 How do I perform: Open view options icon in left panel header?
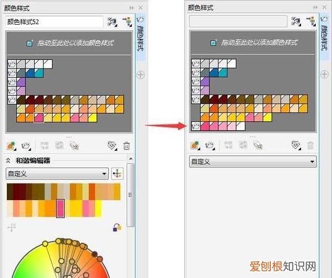tap(113, 22)
